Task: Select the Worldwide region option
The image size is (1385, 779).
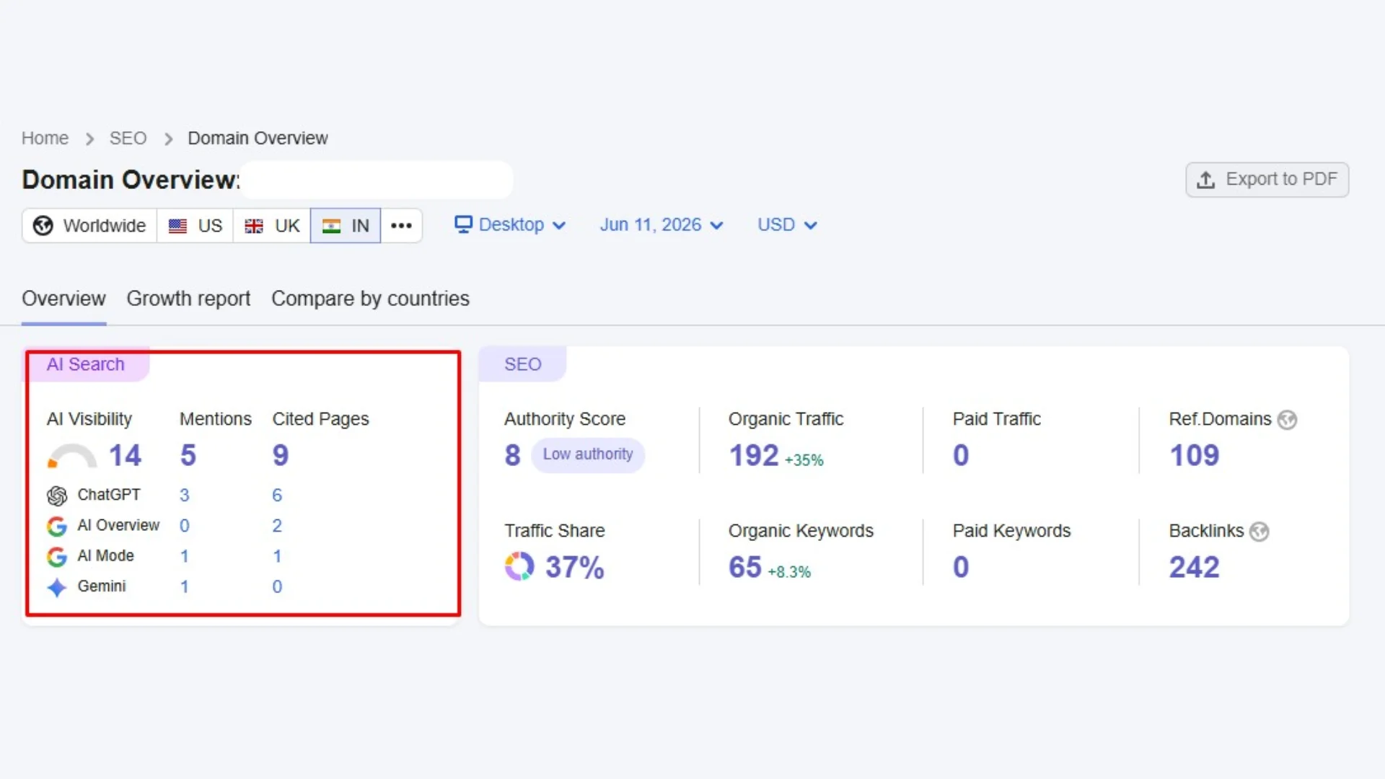Action: [89, 226]
